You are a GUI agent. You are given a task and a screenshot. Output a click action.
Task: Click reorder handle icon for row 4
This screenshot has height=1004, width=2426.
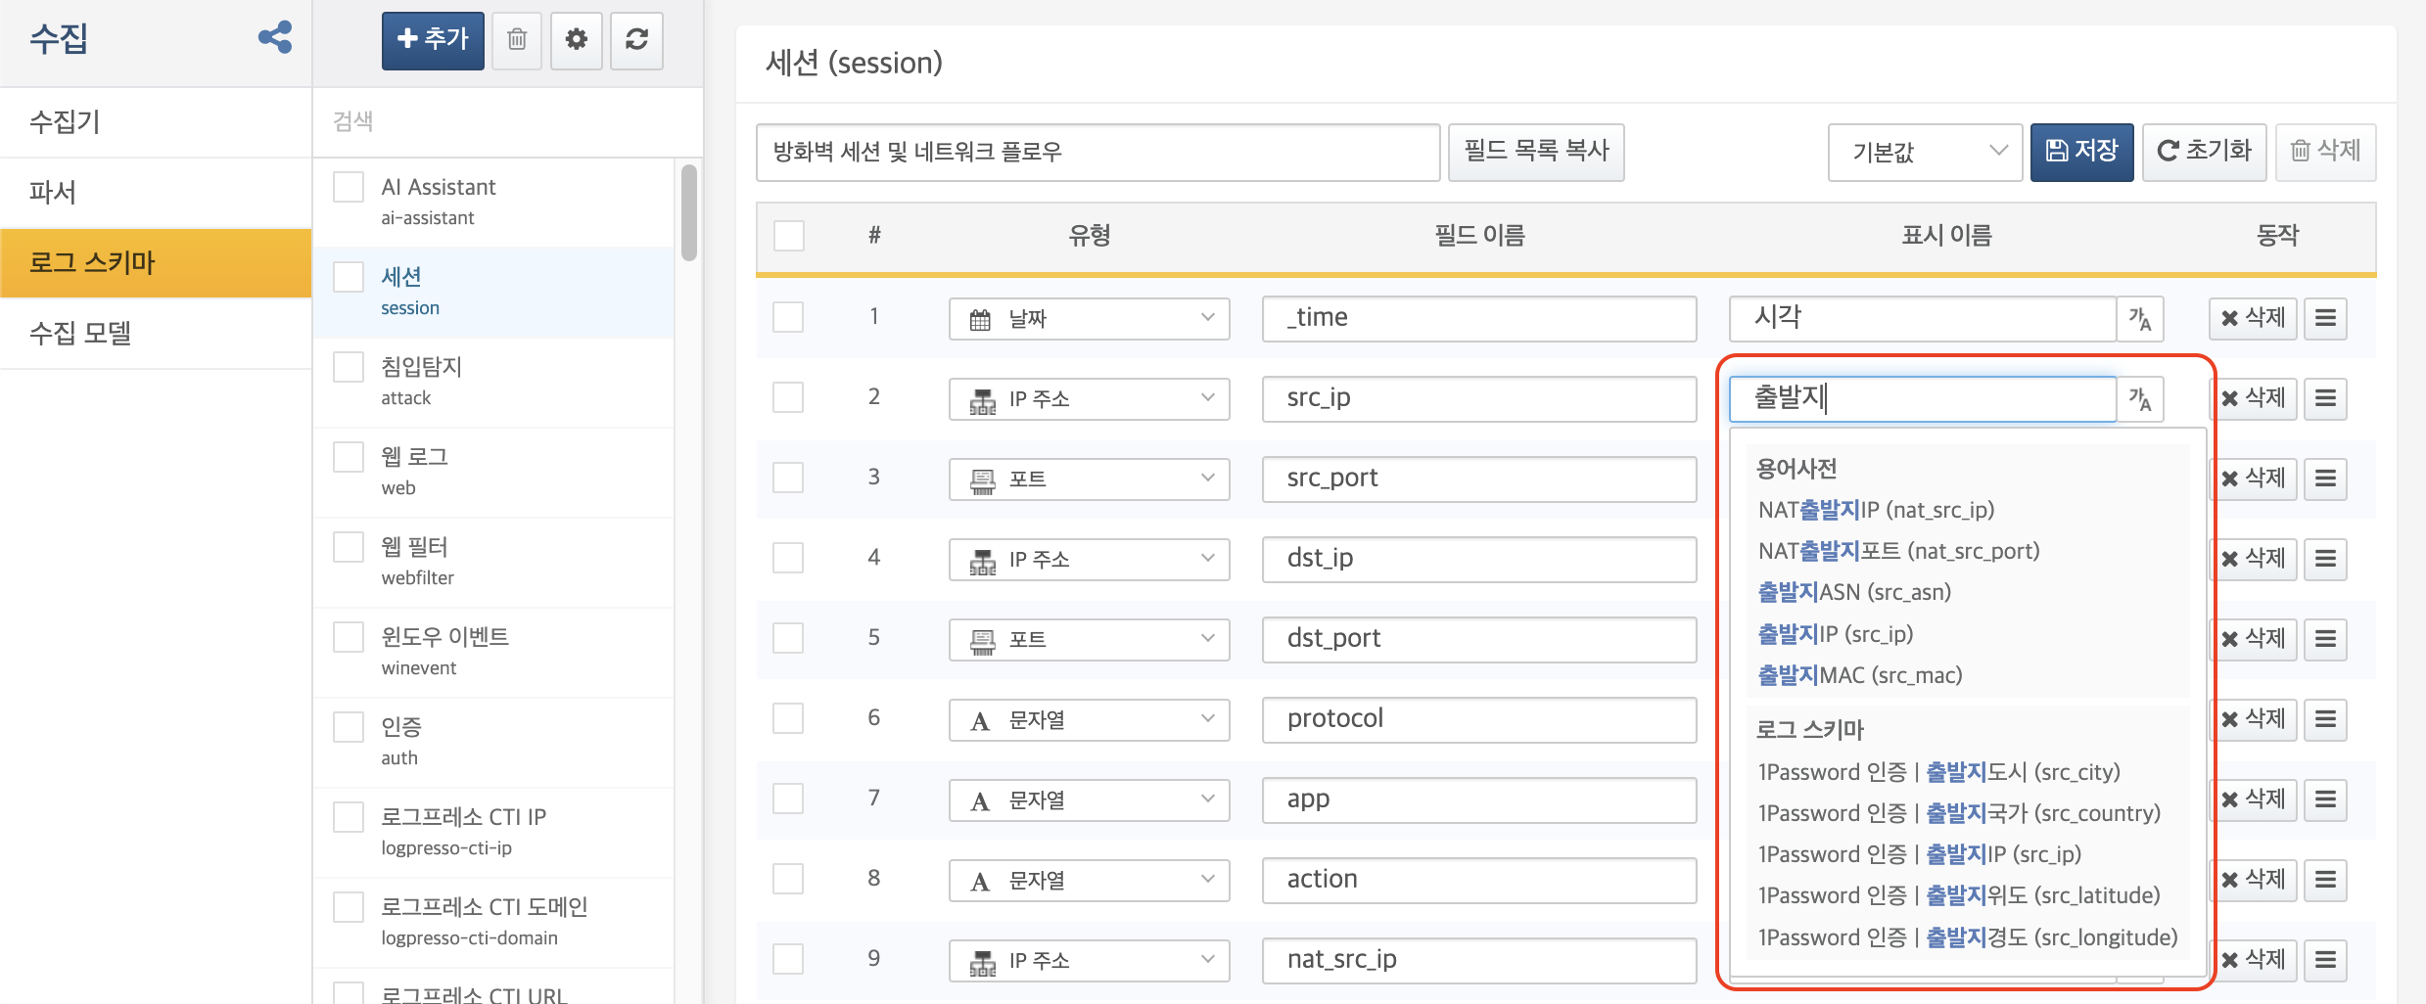tap(2325, 559)
